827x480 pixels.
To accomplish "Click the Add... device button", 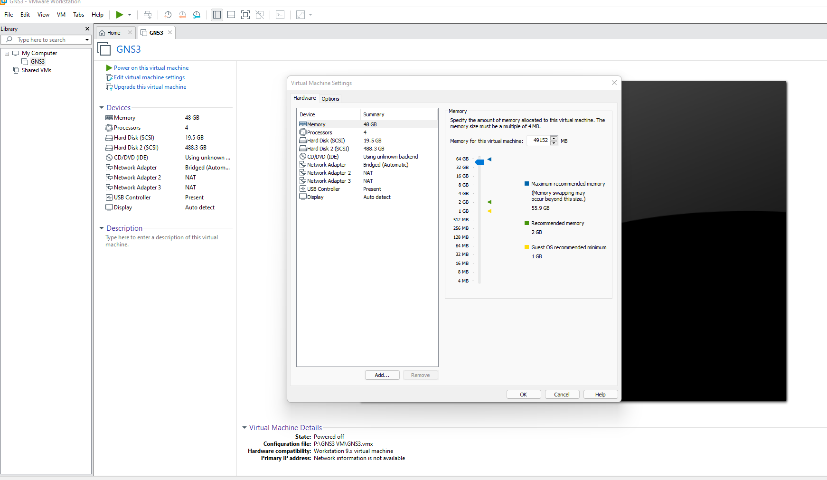I will (382, 375).
